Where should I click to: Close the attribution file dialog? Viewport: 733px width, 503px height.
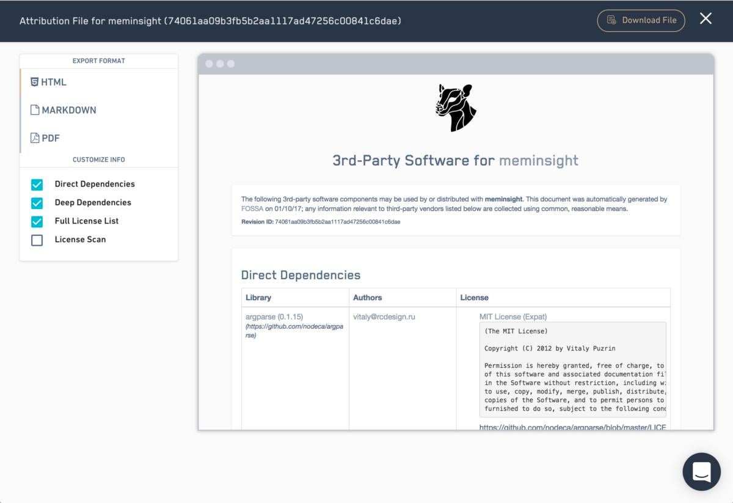point(706,19)
